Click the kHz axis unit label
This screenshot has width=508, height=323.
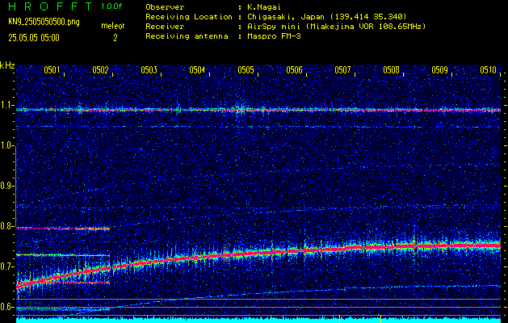point(7,65)
